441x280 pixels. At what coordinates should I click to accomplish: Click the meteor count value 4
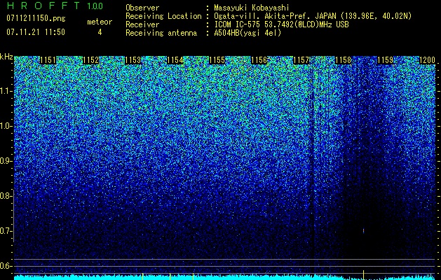[100, 32]
